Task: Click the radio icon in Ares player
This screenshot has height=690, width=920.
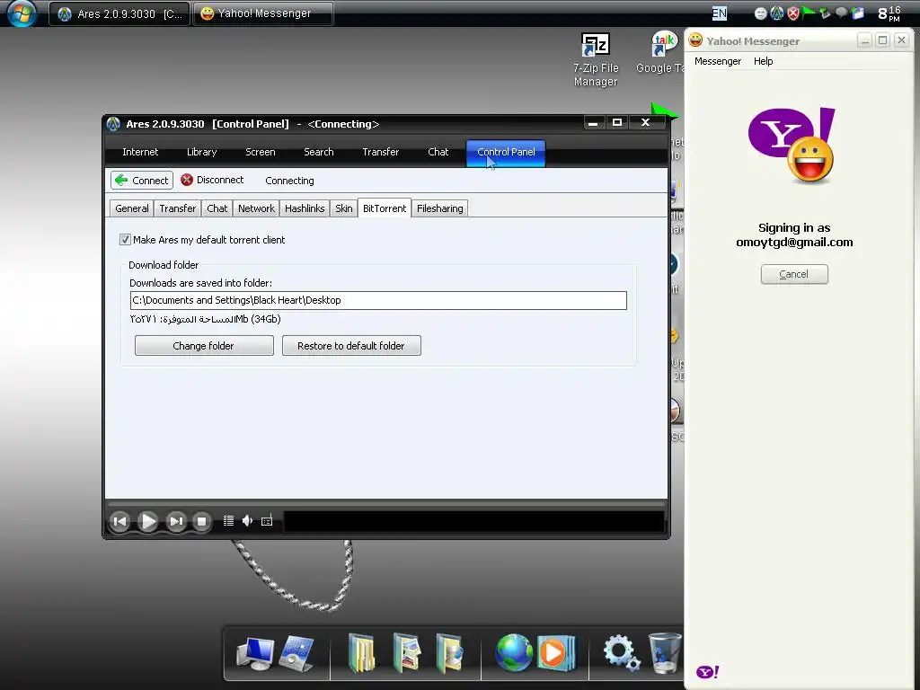Action: pos(267,520)
